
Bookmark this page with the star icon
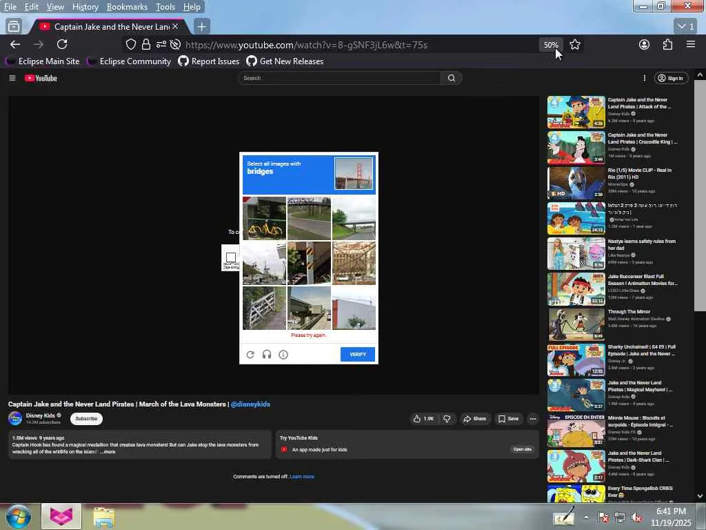point(574,44)
